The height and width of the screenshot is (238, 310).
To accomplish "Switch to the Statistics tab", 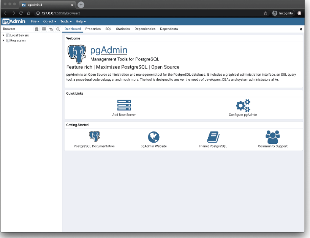I will coord(123,29).
